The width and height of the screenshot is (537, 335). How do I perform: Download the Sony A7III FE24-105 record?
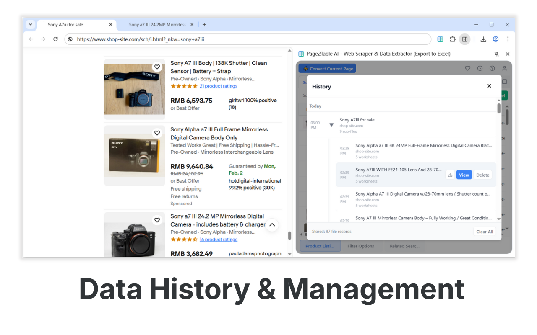click(x=450, y=175)
